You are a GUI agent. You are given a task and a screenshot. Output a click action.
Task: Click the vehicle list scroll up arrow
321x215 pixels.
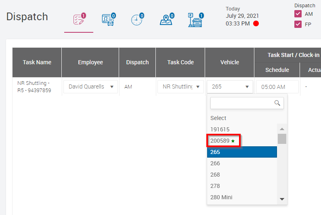pos(282,129)
